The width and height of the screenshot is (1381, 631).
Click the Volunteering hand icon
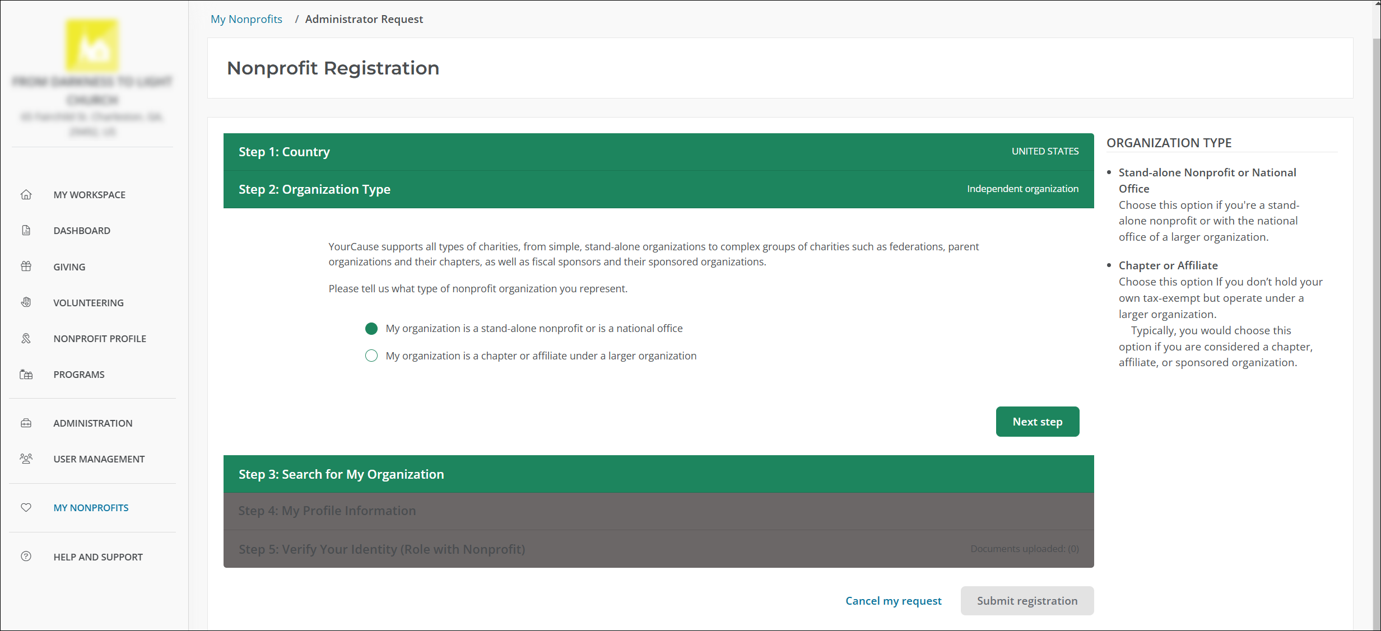(x=26, y=302)
